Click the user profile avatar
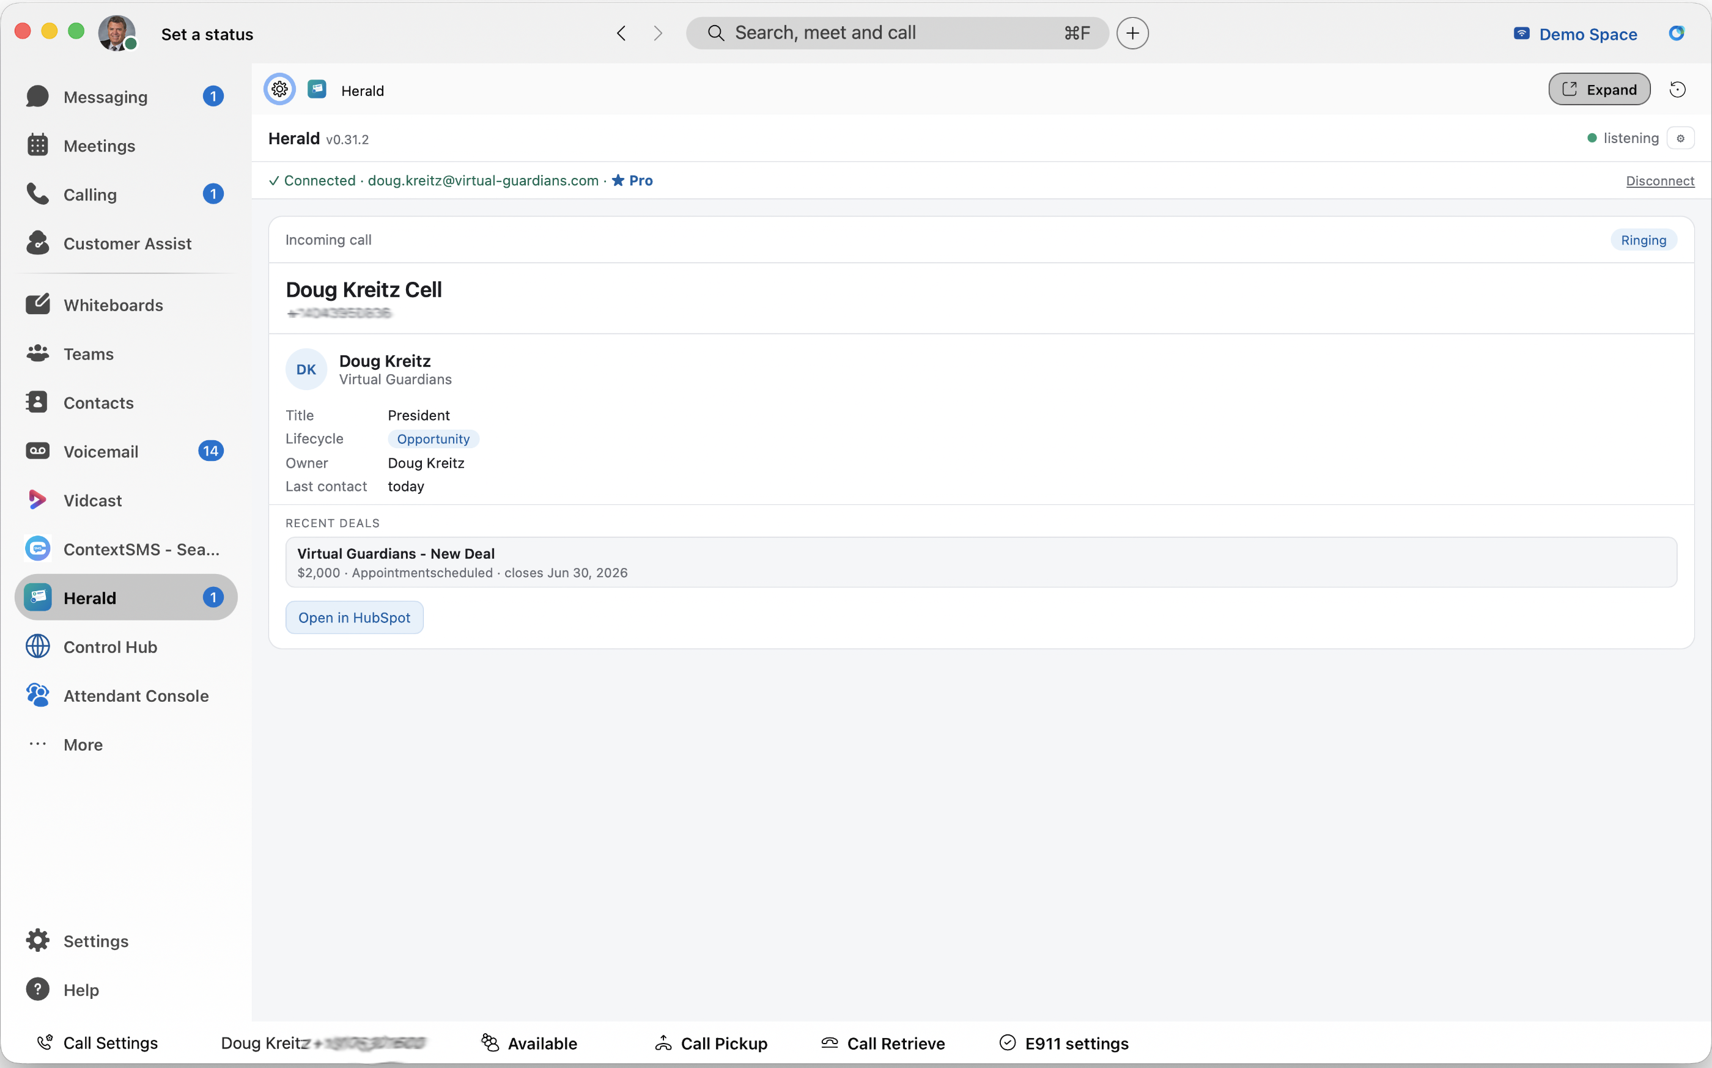This screenshot has height=1068, width=1712. (117, 33)
